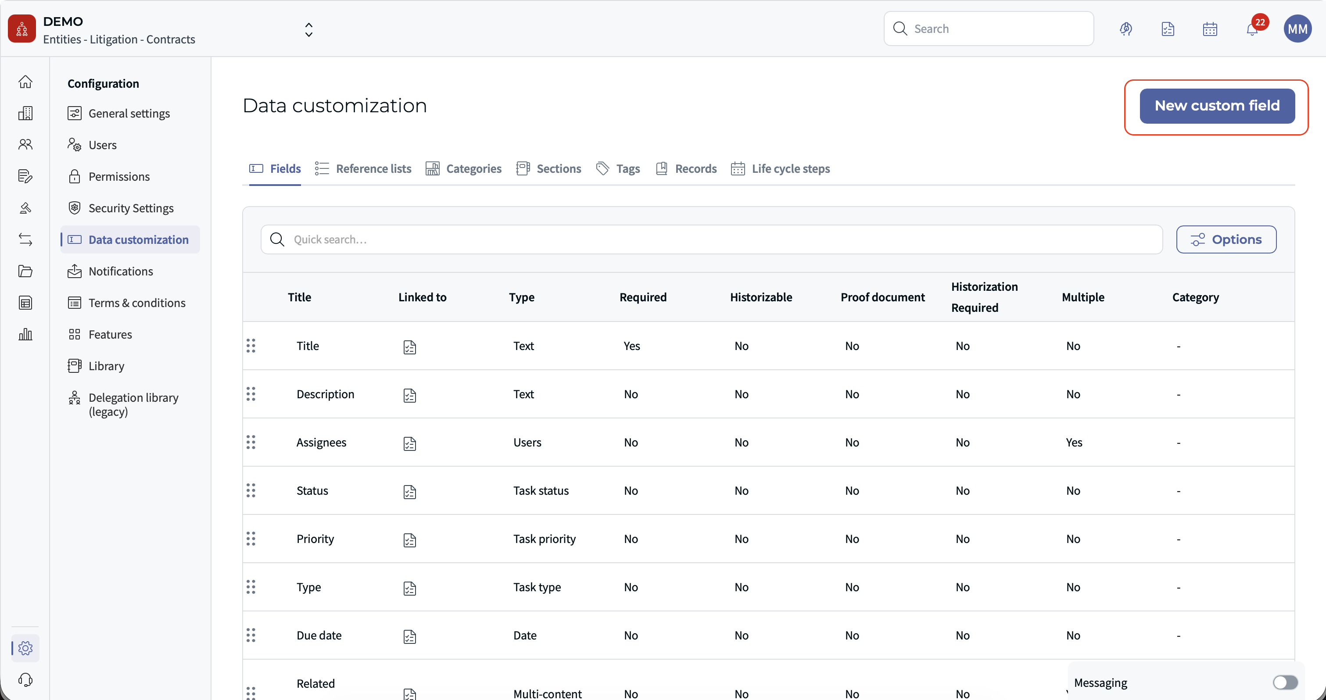Open the home icon in left rail
1326x700 pixels.
point(25,82)
